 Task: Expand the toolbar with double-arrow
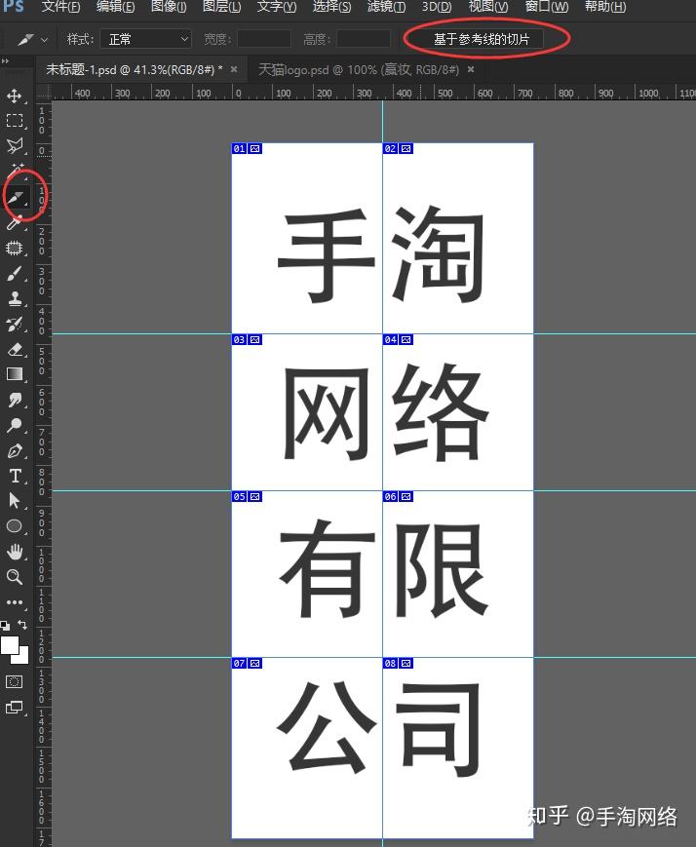[x=5, y=61]
